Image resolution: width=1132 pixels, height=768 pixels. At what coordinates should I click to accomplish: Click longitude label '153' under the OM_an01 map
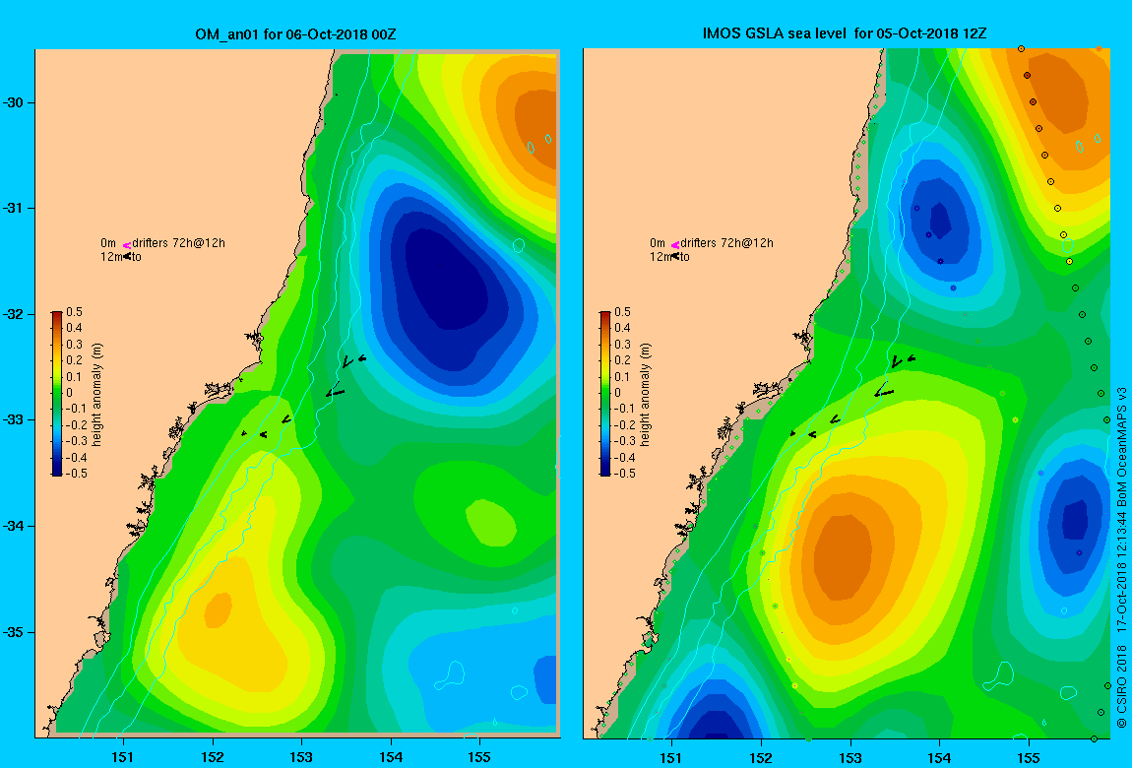[x=301, y=757]
